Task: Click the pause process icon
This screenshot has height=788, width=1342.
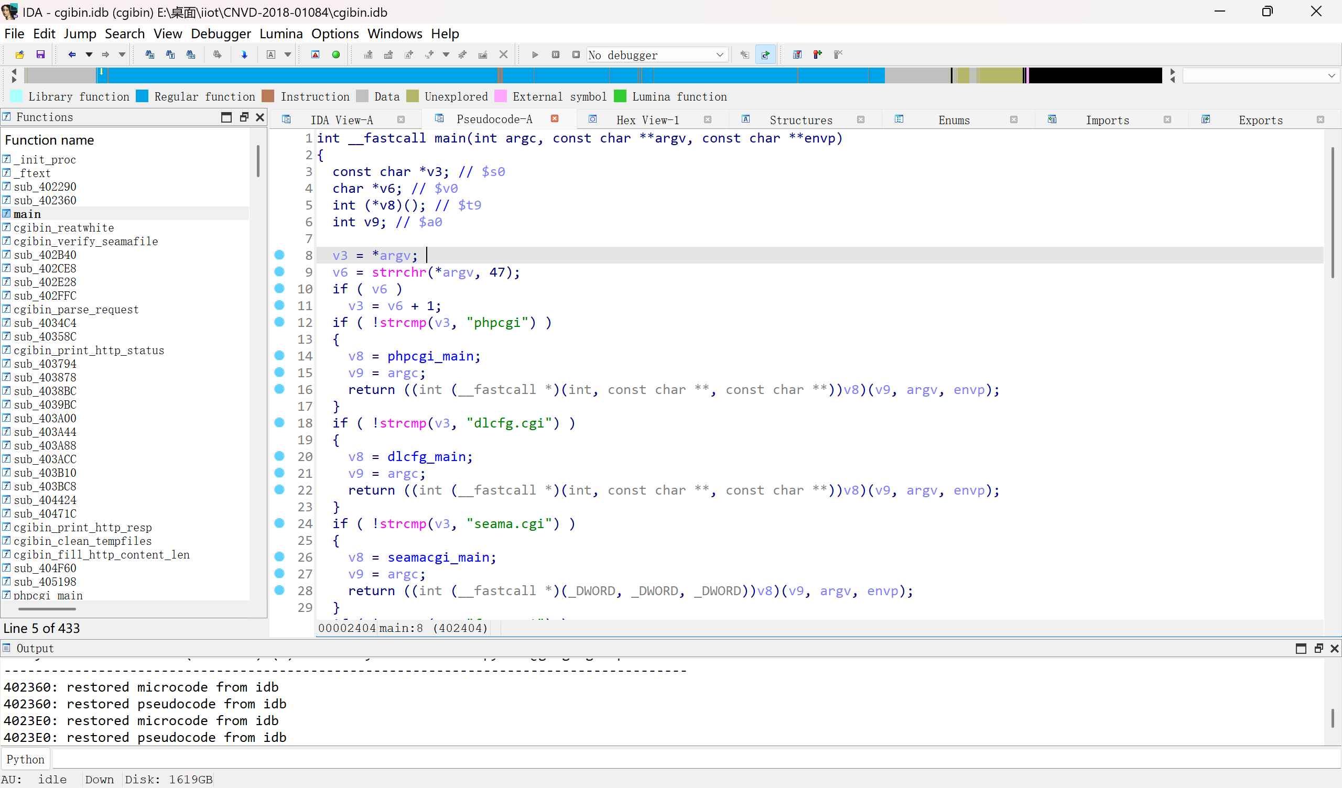Action: click(x=556, y=54)
